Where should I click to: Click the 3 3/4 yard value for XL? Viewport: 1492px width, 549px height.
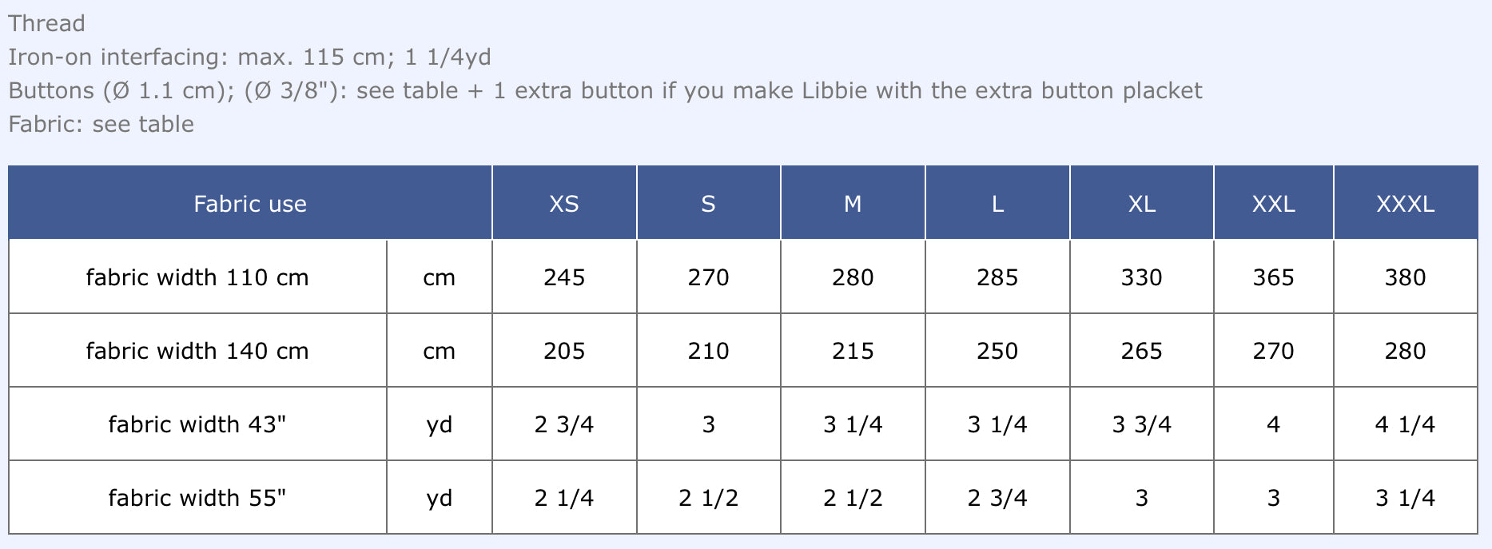tap(1141, 424)
